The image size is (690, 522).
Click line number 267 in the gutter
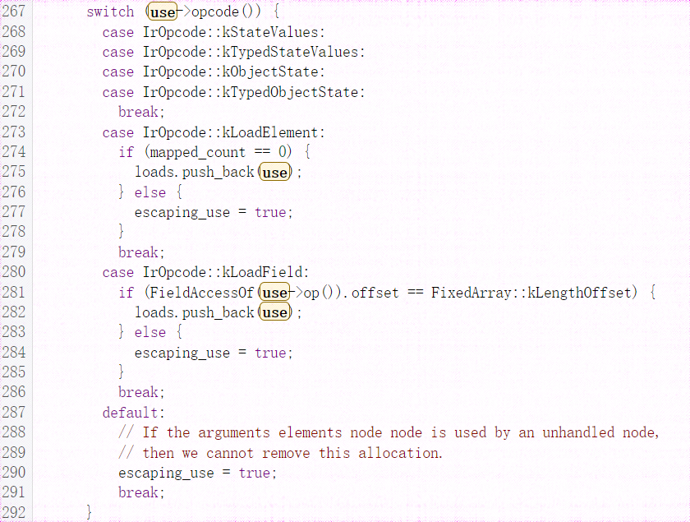click(x=14, y=11)
